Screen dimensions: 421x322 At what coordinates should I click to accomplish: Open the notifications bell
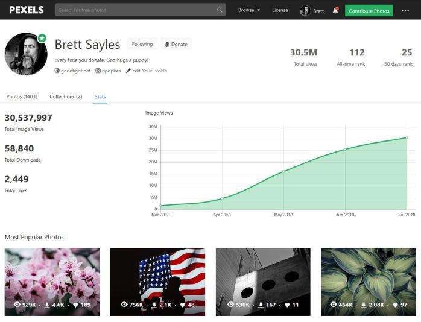pyautogui.click(x=335, y=10)
